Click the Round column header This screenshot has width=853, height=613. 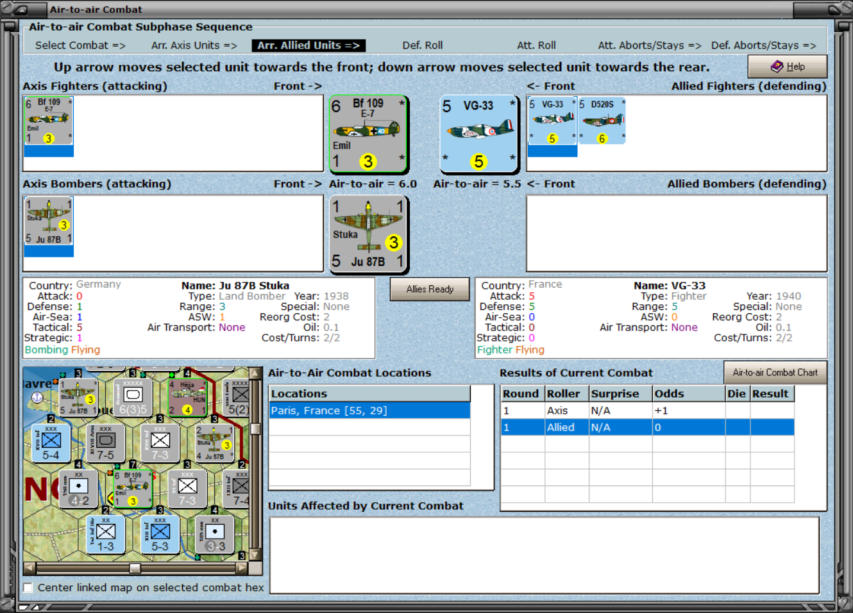(522, 394)
